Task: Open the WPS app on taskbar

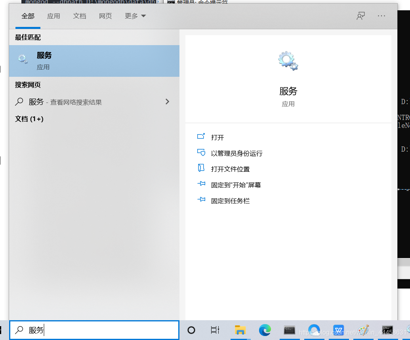Action: (x=339, y=330)
